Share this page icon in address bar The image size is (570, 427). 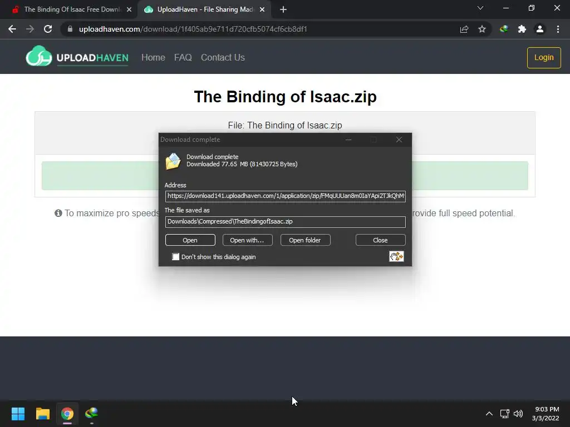click(464, 29)
